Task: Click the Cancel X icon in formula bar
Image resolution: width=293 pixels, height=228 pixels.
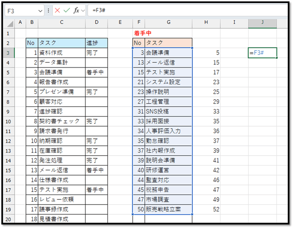Action: pos(57,10)
